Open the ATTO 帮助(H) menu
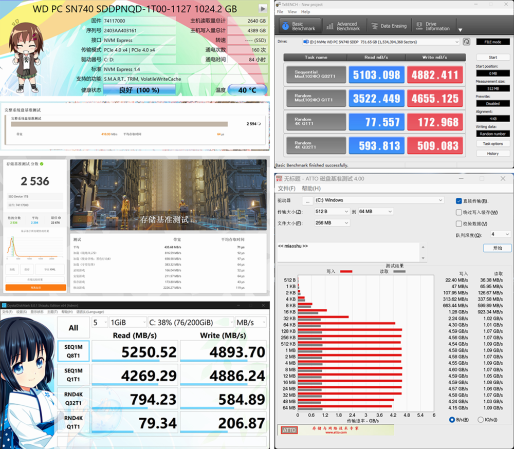This screenshot has height=449, width=514. pos(311,189)
